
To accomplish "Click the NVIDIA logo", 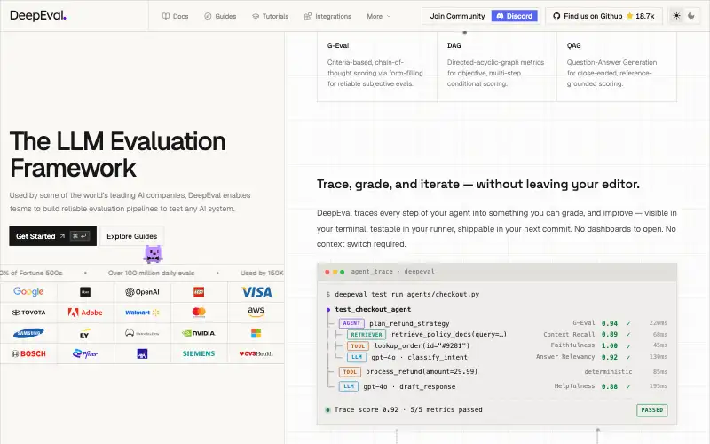I will 199,333.
